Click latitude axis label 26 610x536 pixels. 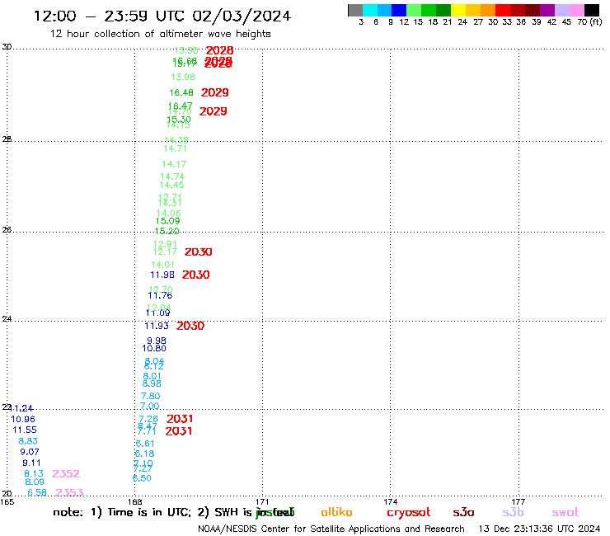[x=7, y=230]
